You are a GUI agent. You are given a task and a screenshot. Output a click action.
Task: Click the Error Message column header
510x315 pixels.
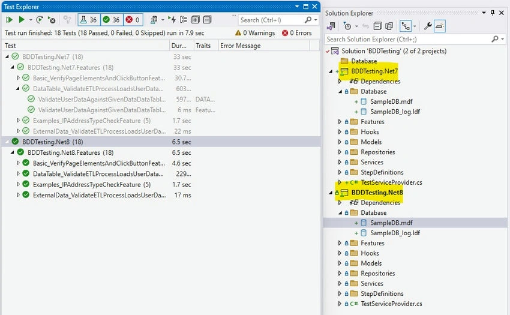[x=241, y=46]
